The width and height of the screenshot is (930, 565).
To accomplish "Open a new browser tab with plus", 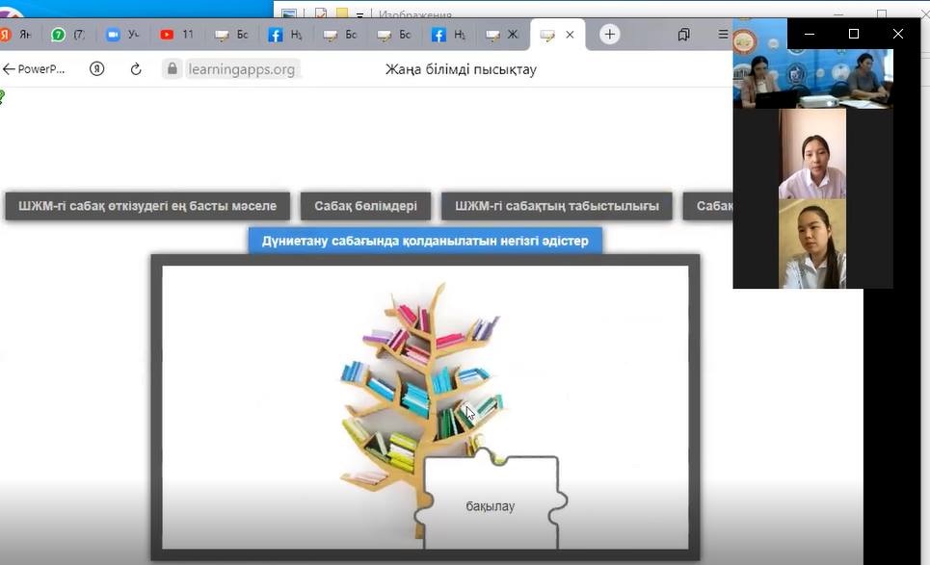I will (x=609, y=35).
